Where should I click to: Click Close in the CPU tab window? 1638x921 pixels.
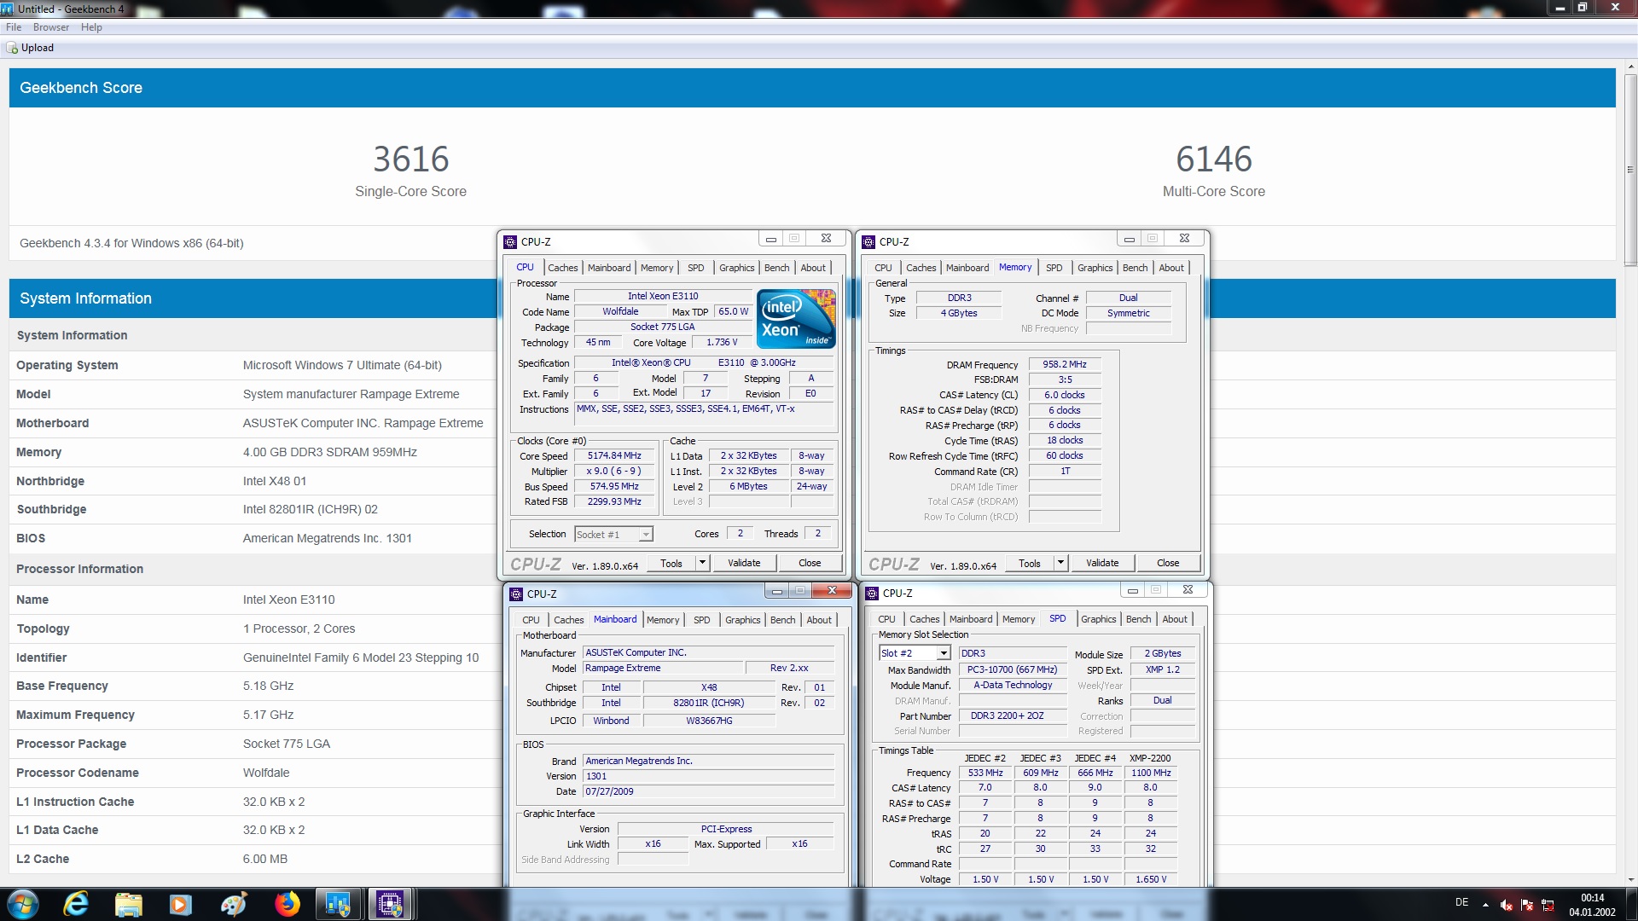point(810,563)
